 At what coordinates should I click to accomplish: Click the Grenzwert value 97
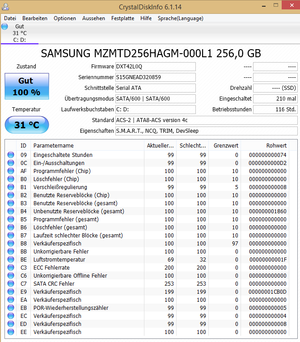click(235, 243)
